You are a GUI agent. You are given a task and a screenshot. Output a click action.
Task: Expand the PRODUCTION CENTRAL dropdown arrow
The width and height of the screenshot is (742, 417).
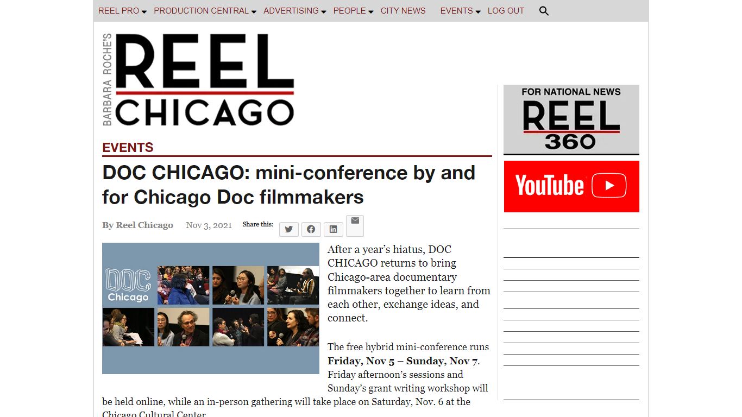[254, 12]
